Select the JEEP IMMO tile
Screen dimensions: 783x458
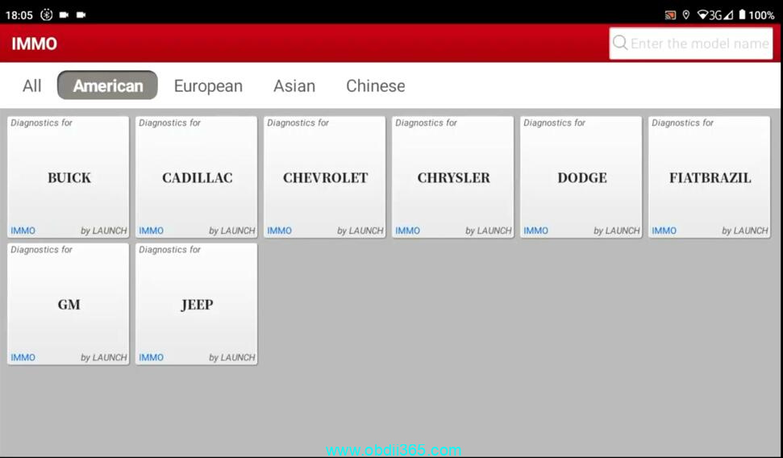coord(197,304)
